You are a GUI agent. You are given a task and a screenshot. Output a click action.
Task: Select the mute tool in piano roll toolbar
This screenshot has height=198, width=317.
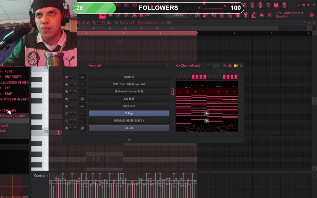coord(88,23)
